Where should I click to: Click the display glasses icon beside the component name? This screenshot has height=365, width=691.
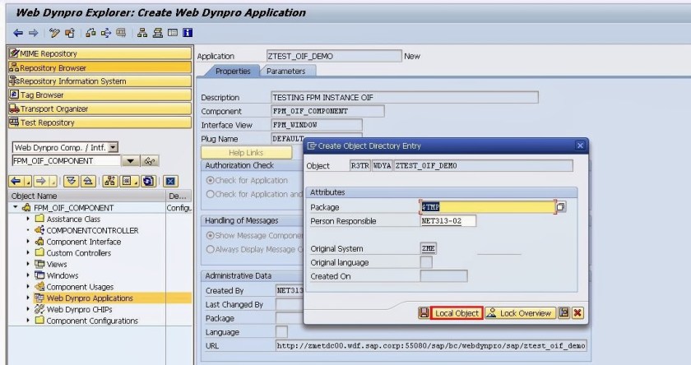click(151, 161)
